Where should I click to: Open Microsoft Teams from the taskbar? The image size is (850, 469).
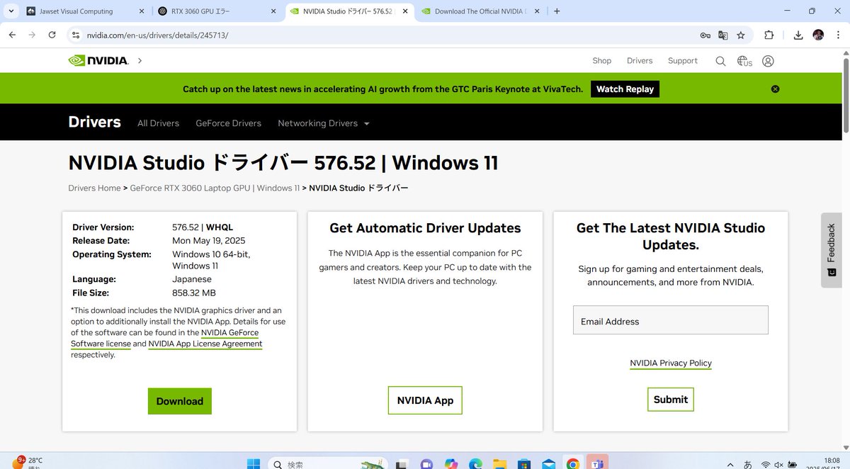click(597, 463)
